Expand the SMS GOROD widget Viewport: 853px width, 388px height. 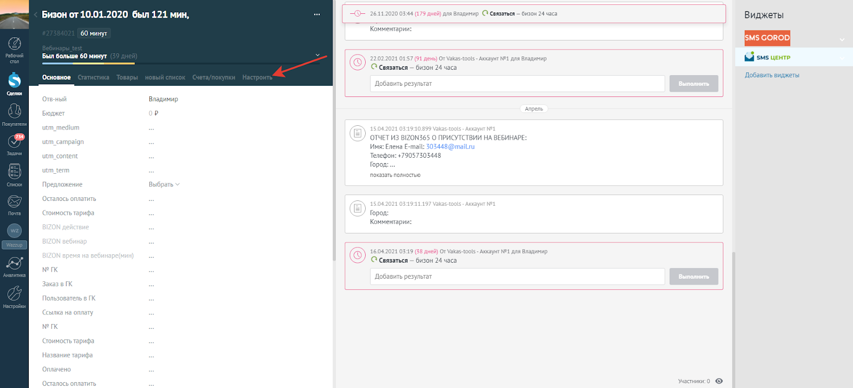click(x=842, y=39)
